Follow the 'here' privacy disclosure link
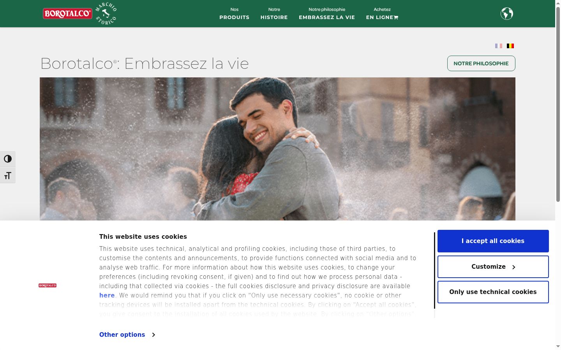This screenshot has width=561, height=350. click(107, 296)
